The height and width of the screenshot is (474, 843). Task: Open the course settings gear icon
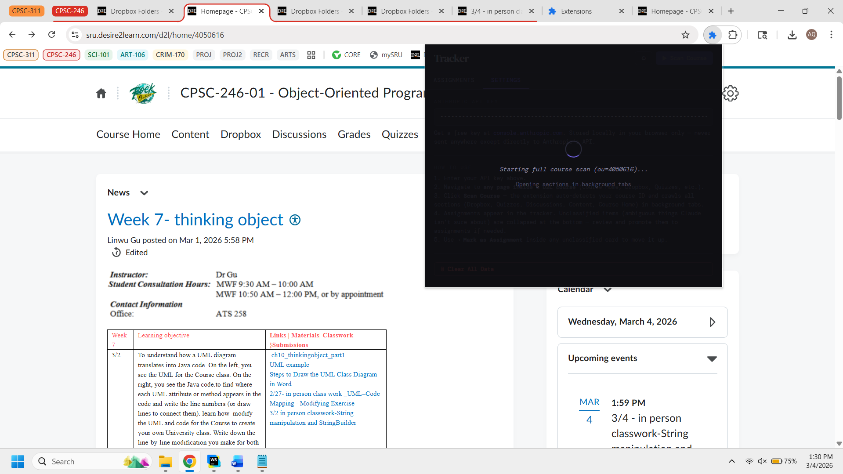(x=731, y=93)
